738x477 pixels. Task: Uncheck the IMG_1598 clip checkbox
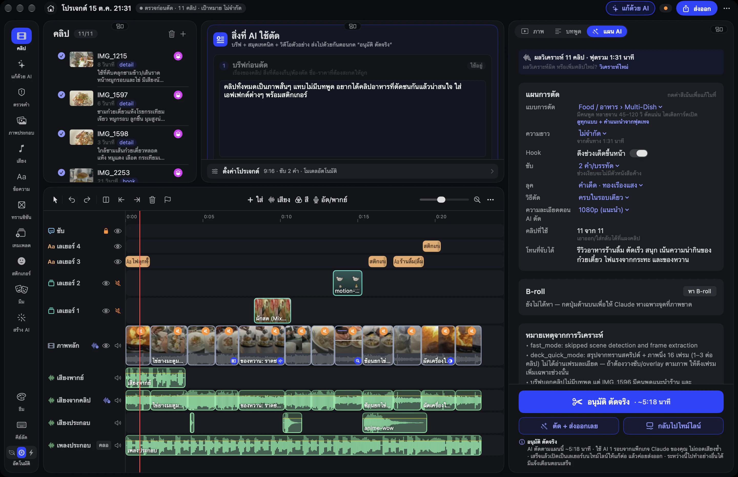[x=61, y=134]
